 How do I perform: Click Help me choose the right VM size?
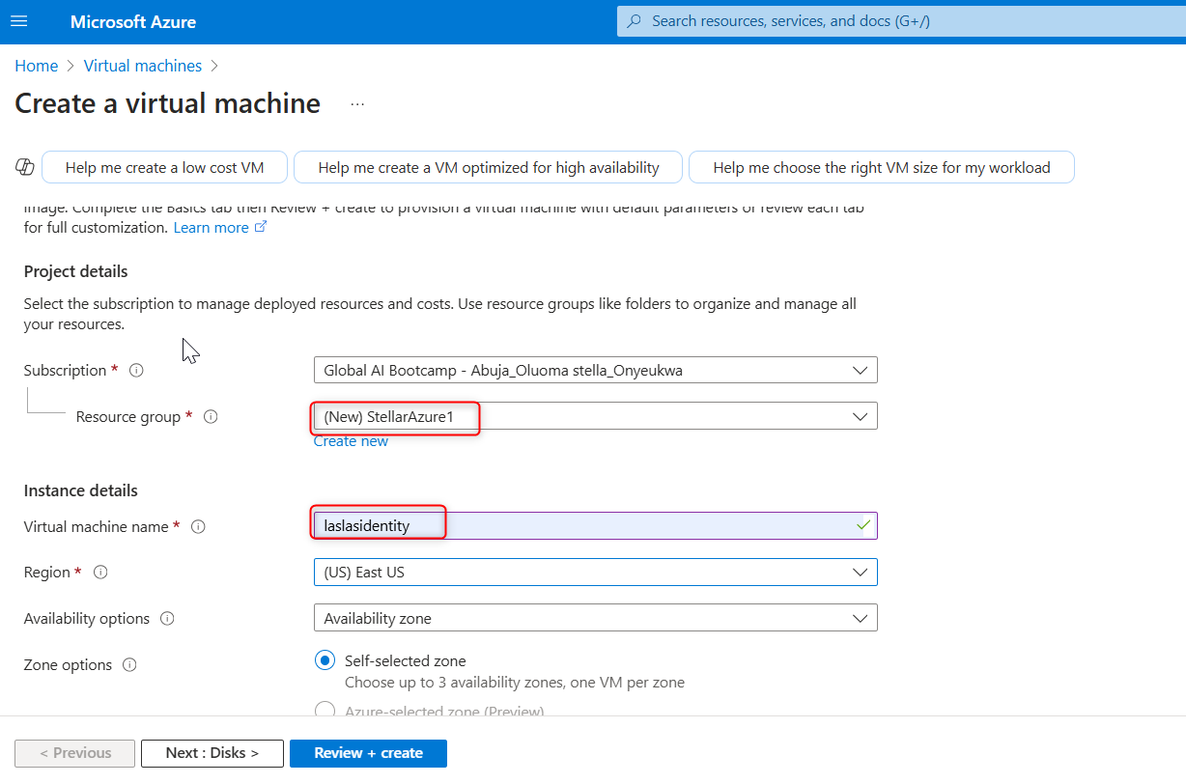tap(882, 167)
